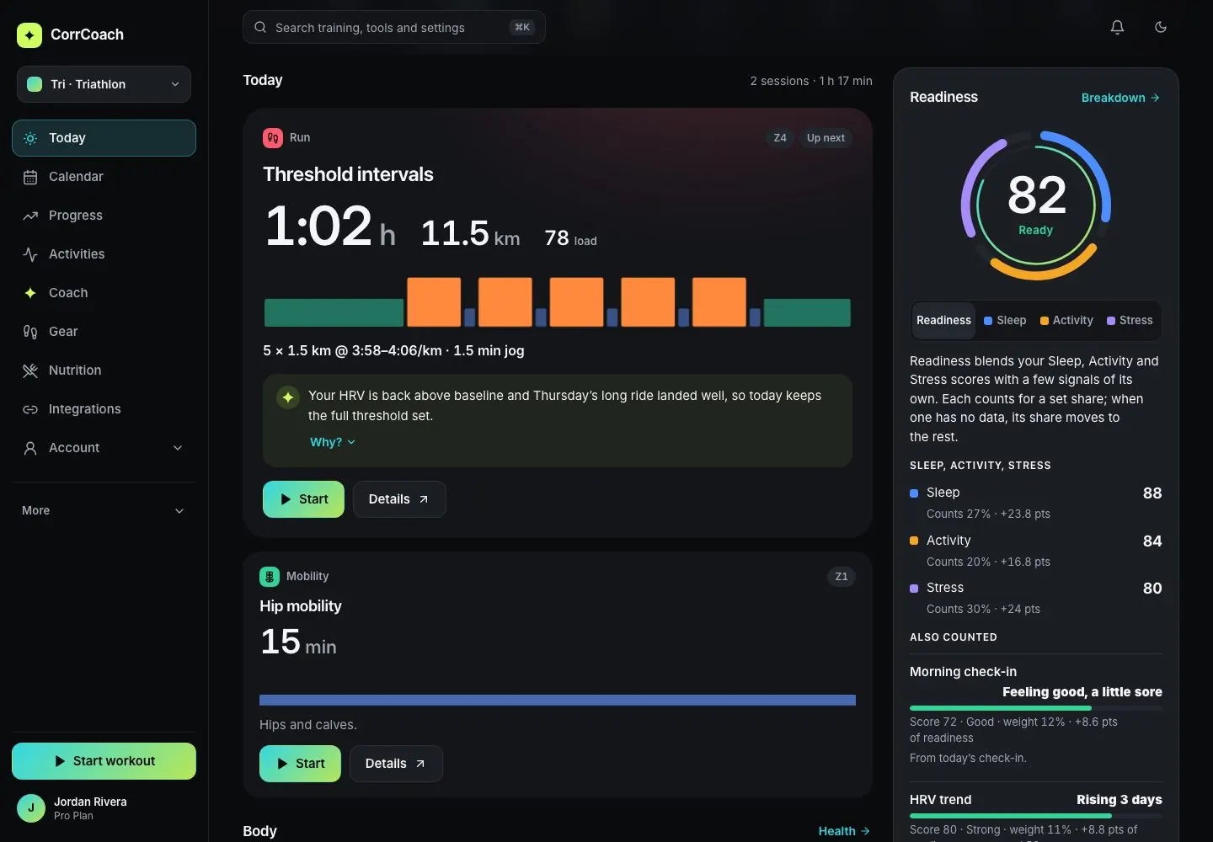This screenshot has width=1213, height=842.
Task: Click the Gear footprints icon
Action: tap(30, 332)
